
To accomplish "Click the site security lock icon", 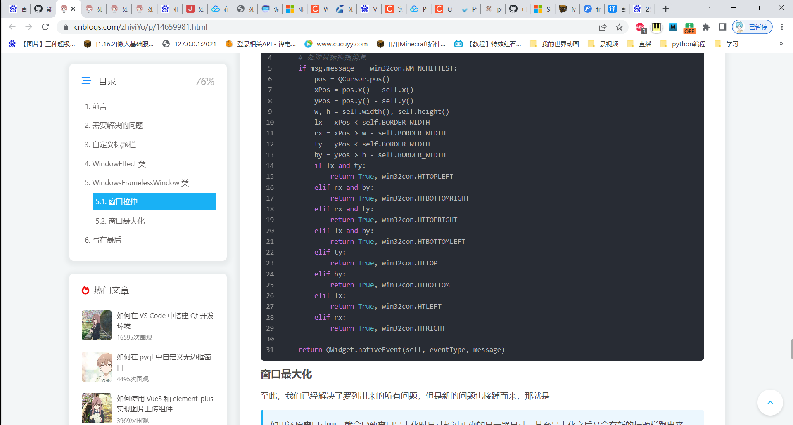I will 66,27.
